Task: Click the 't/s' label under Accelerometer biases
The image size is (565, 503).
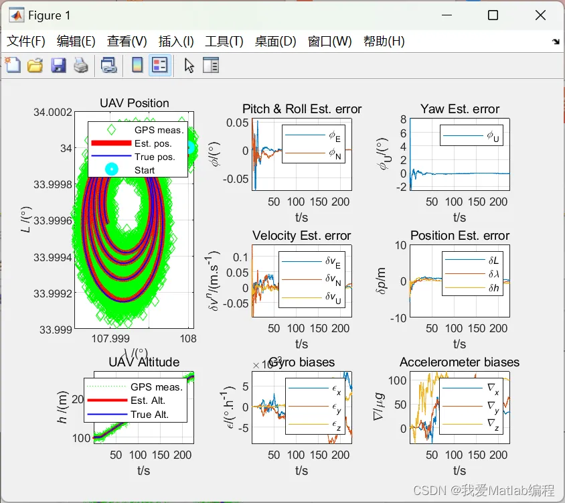Action: click(459, 471)
